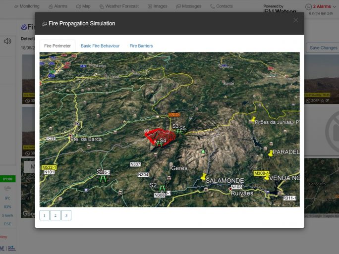339x254 pixels.
Task: Click the S2 picnic table marker
Action: click(x=162, y=189)
